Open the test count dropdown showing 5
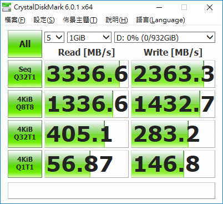This screenshot has height=204, width=223. (x=54, y=37)
